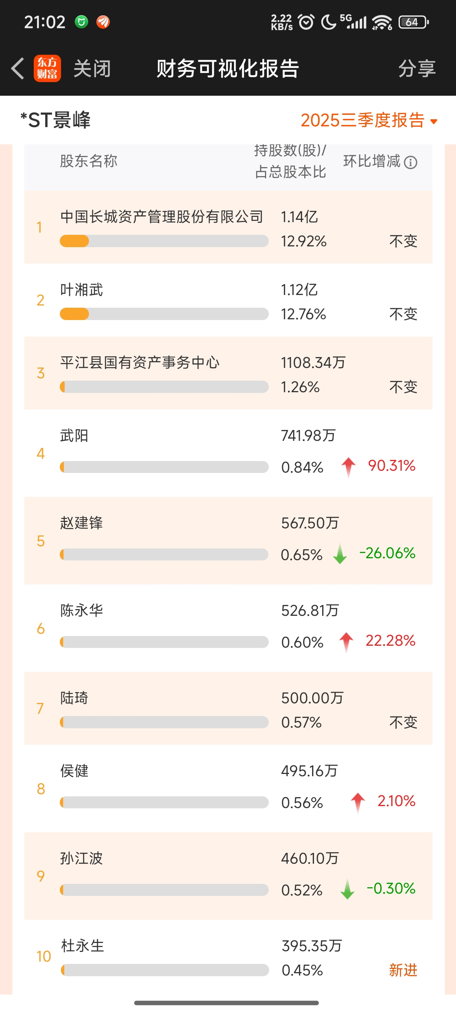Tap the red up arrow for 陈永华

346,642
